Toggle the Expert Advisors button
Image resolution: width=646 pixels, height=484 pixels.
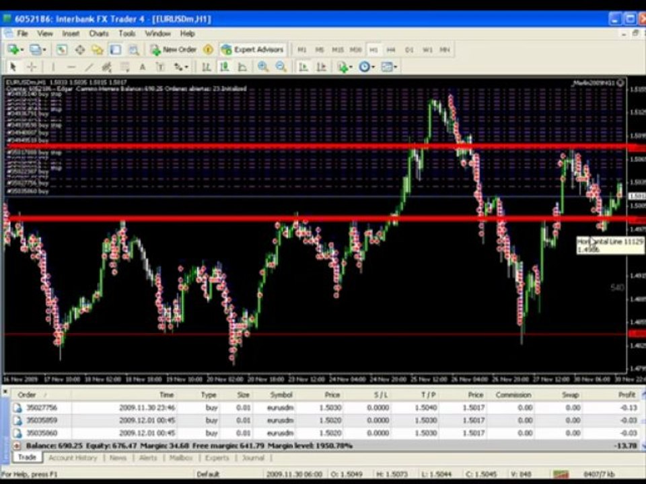252,50
